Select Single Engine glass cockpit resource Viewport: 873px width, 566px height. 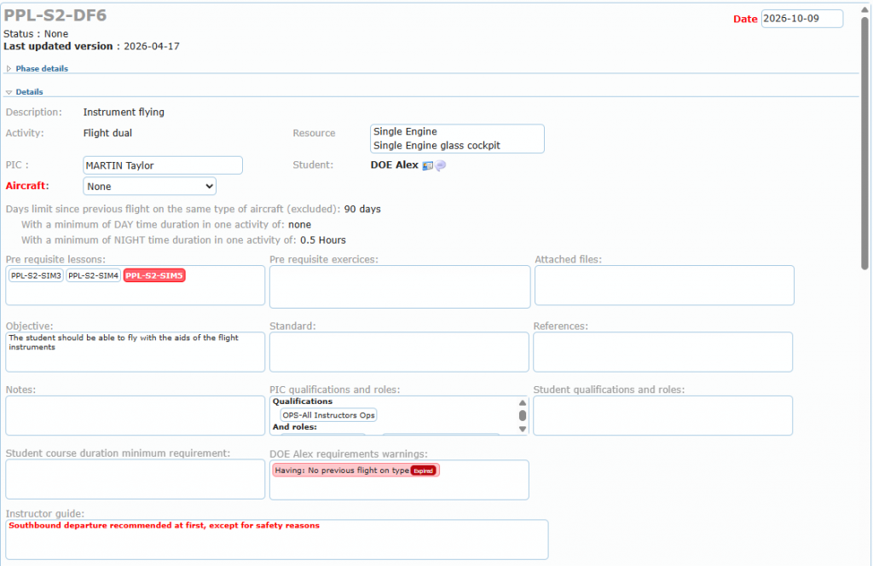[436, 145]
